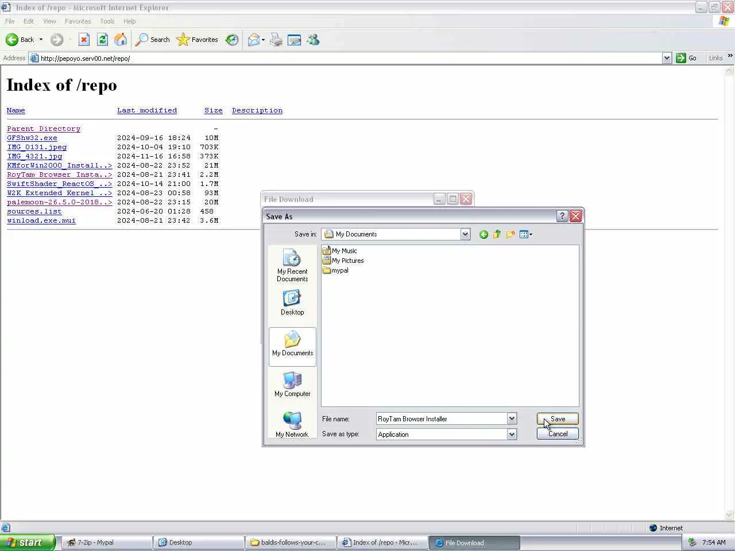Image resolution: width=735 pixels, height=551 pixels.
Task: Click the Stop icon in IE toolbar
Action: (x=84, y=40)
